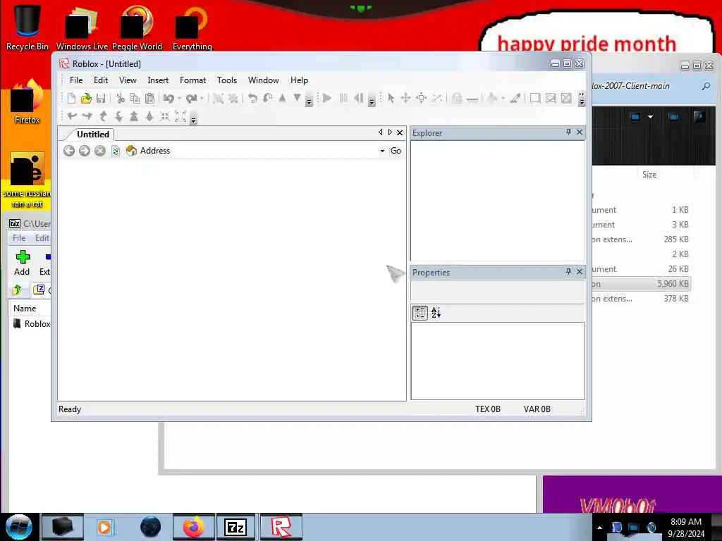Open the Window menu
This screenshot has height=541, width=722.
pyautogui.click(x=264, y=80)
